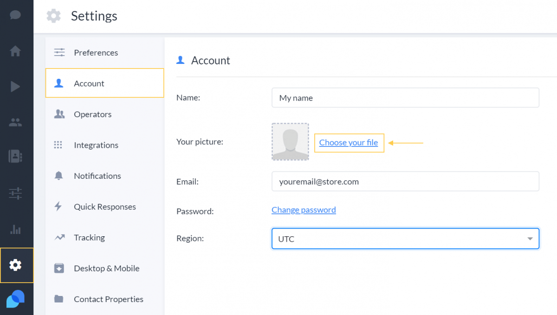Open the play triangle icon in sidebar
This screenshot has width=557, height=315.
(15, 86)
